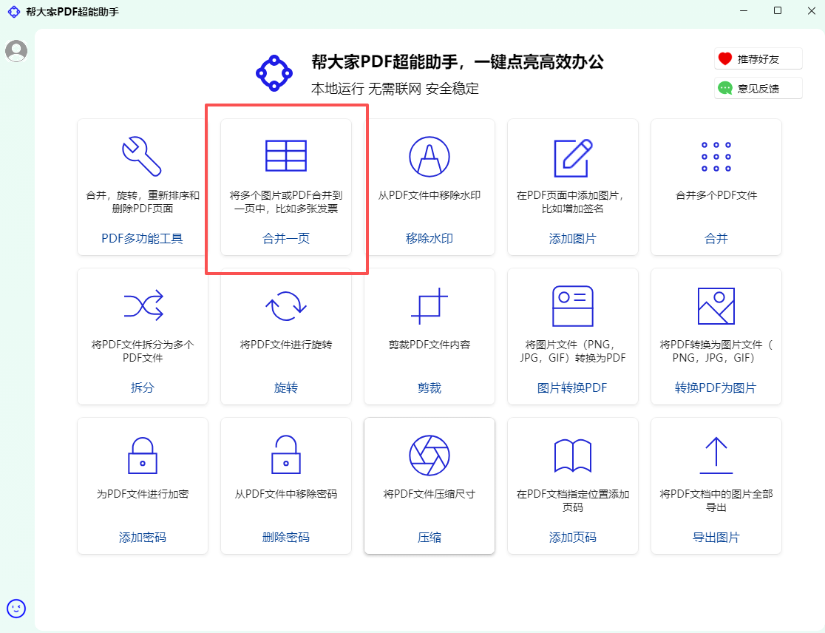Viewport: 825px width, 633px height.
Task: Click the 压缩 text link
Action: pyautogui.click(x=429, y=538)
